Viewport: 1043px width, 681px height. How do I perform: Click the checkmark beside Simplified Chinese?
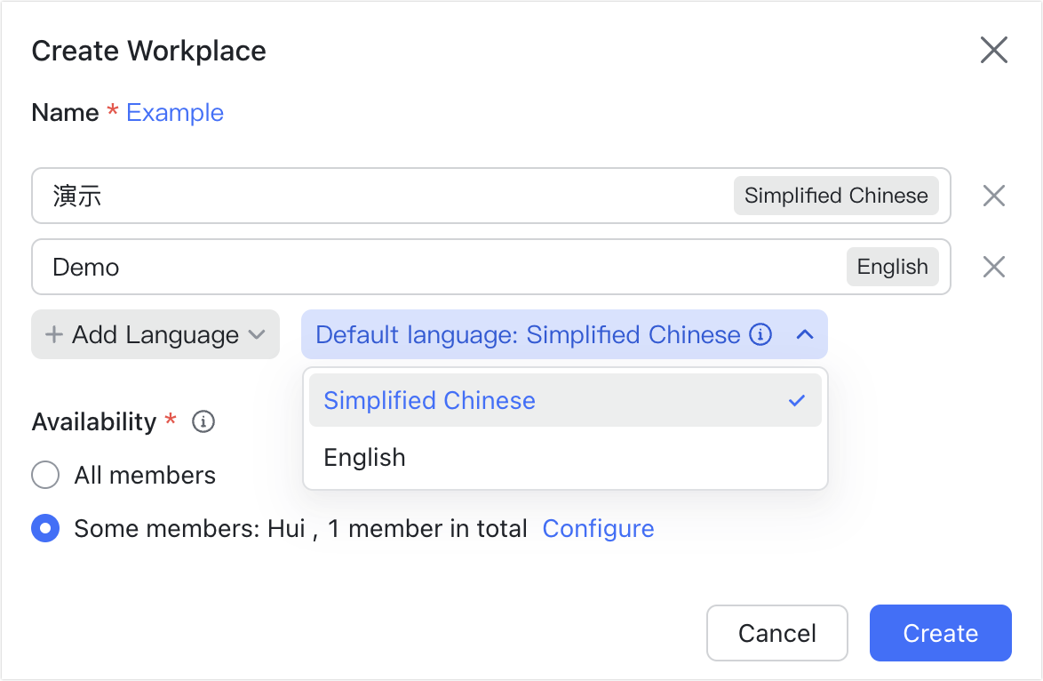tap(798, 401)
